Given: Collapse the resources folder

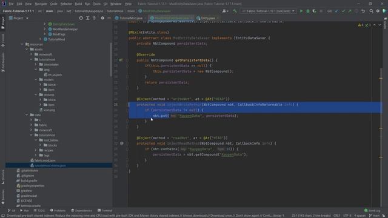Looking at the screenshot, I should tap(22, 44).
